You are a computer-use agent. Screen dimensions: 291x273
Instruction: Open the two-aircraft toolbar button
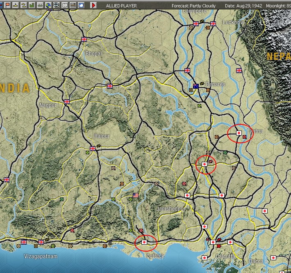click(x=24, y=5)
